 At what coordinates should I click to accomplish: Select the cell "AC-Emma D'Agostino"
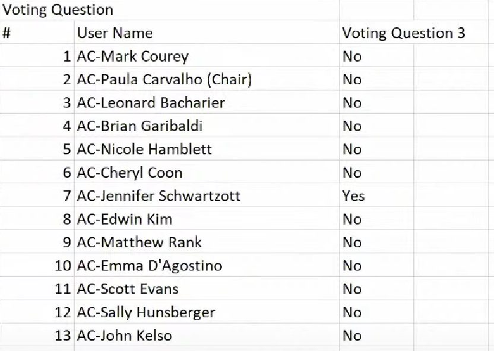point(149,266)
